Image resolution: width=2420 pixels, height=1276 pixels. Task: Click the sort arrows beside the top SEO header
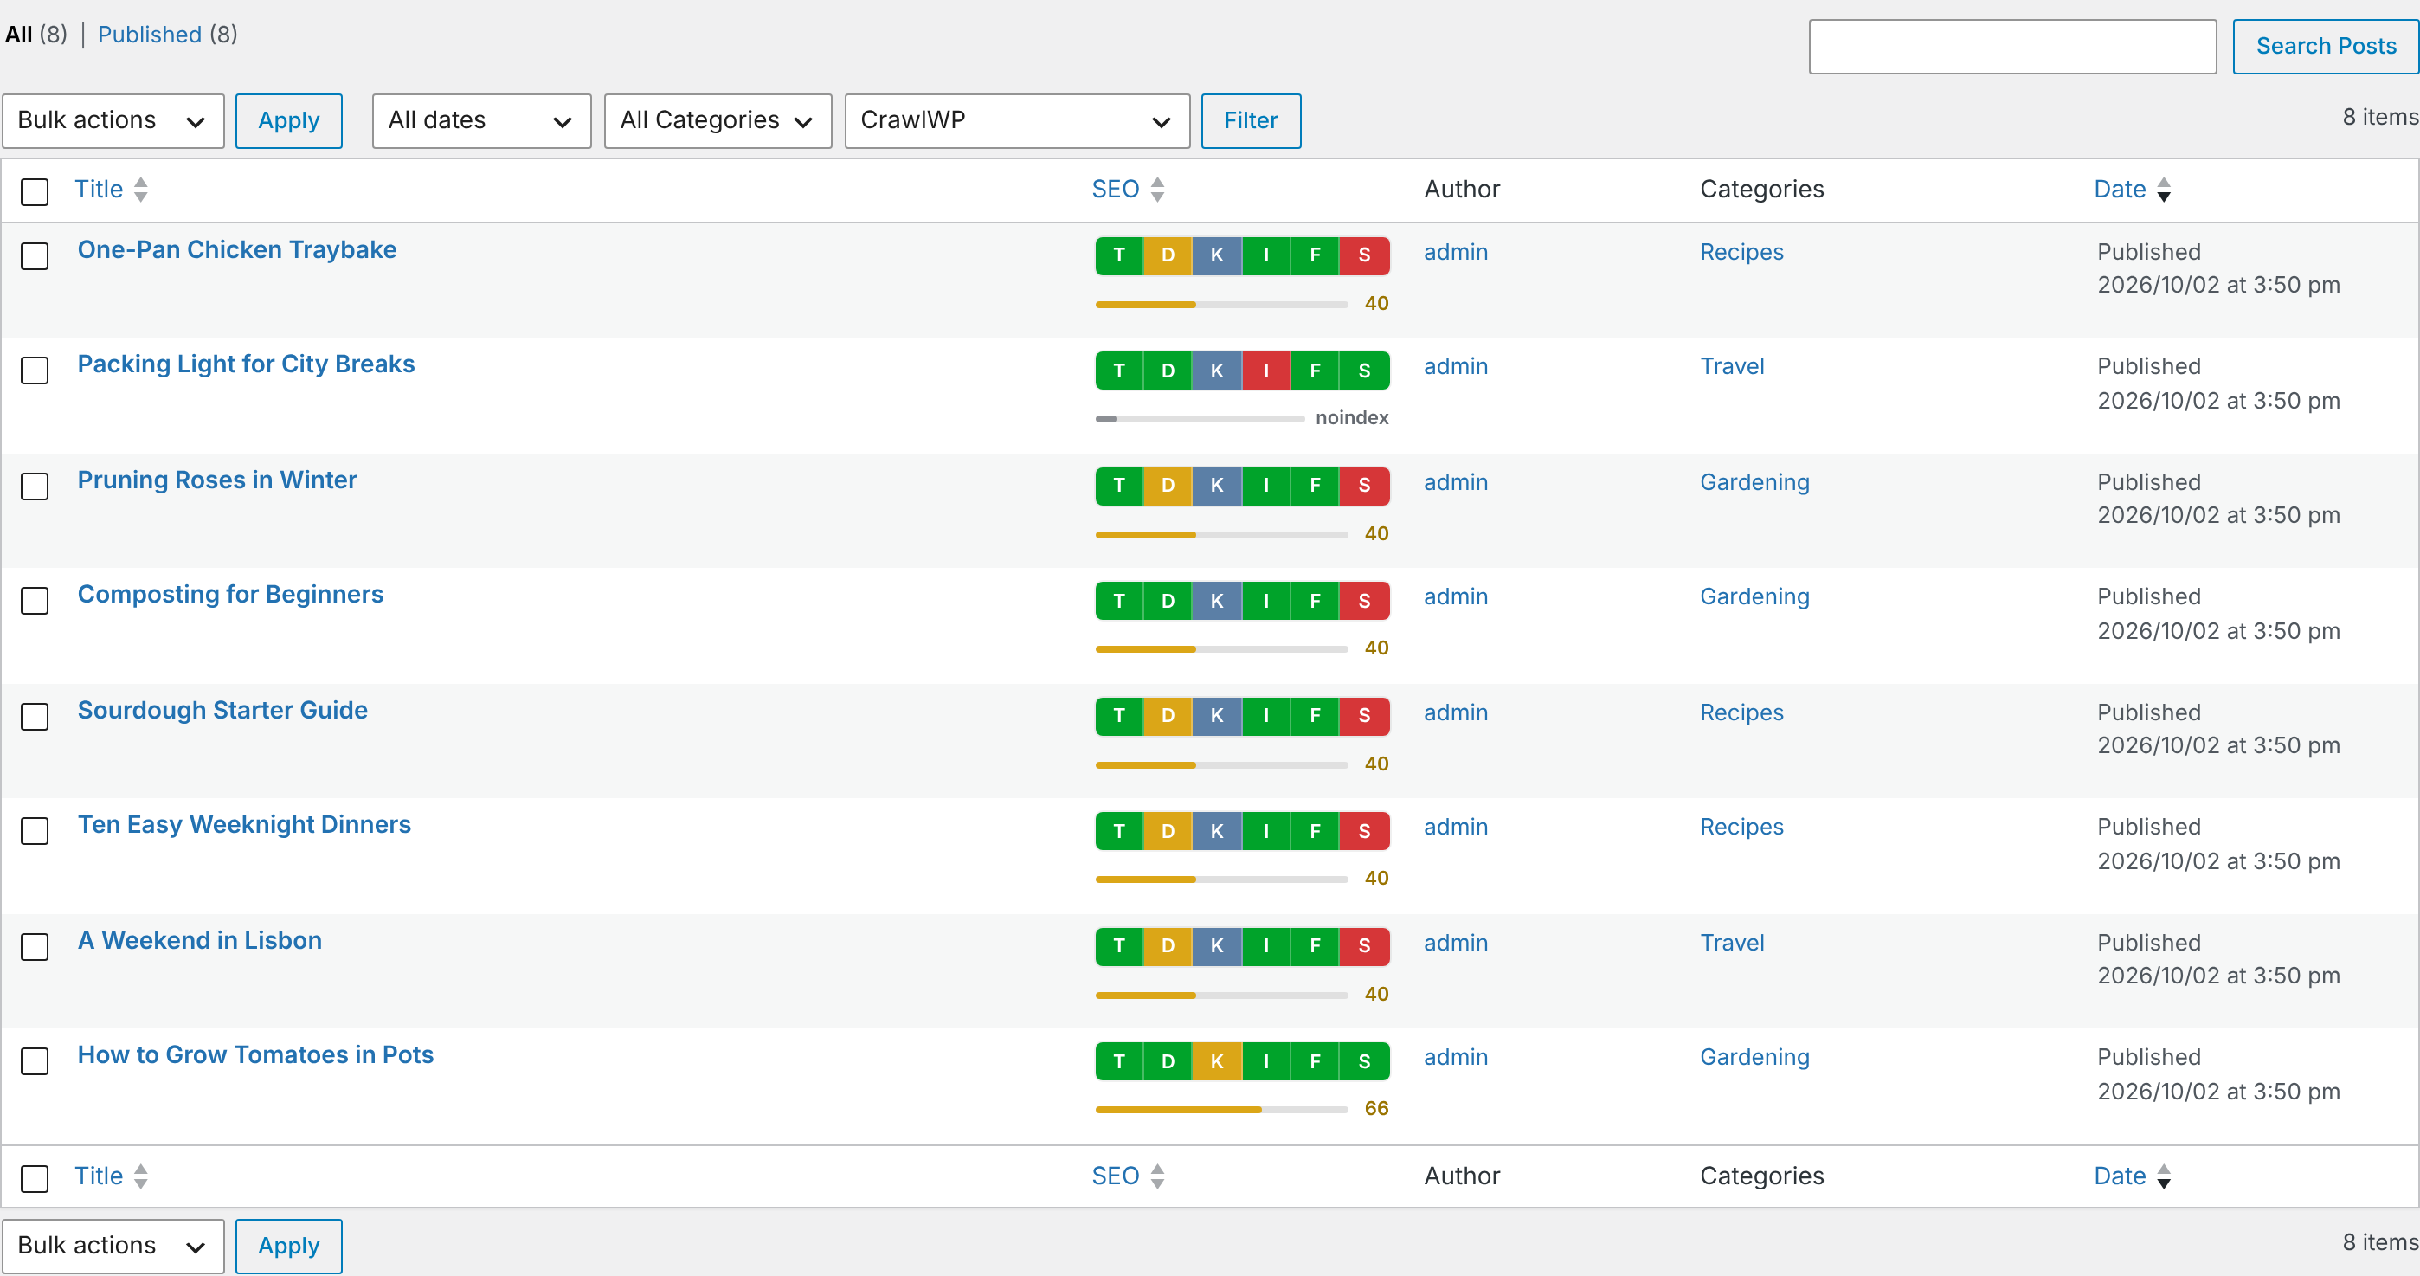[x=1157, y=190]
